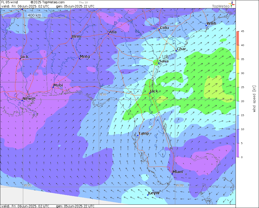Click the Miam city label
The height and width of the screenshot is (208, 259).
[x=178, y=172]
